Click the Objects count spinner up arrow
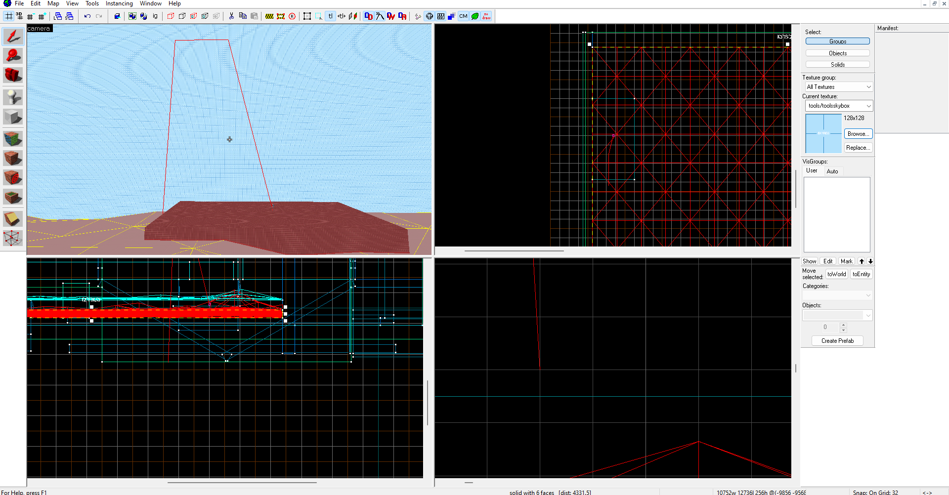Viewport: 949px width, 495px height. click(x=844, y=325)
